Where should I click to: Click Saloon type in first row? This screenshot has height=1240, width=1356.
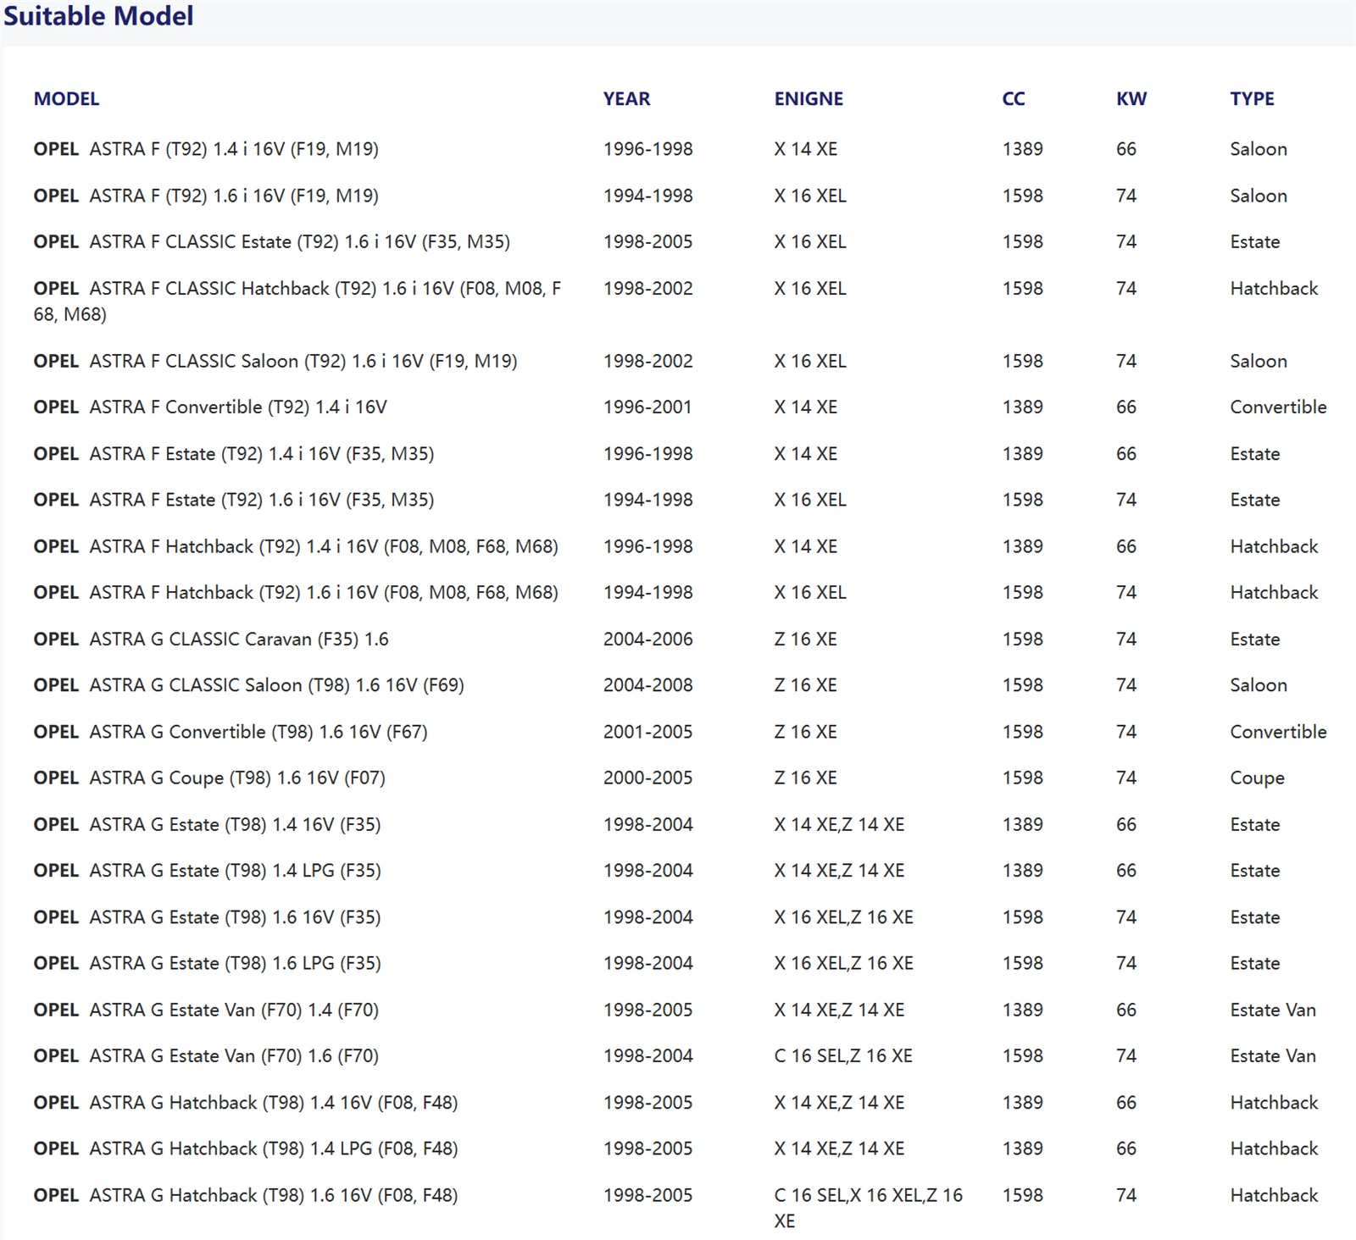tap(1259, 149)
